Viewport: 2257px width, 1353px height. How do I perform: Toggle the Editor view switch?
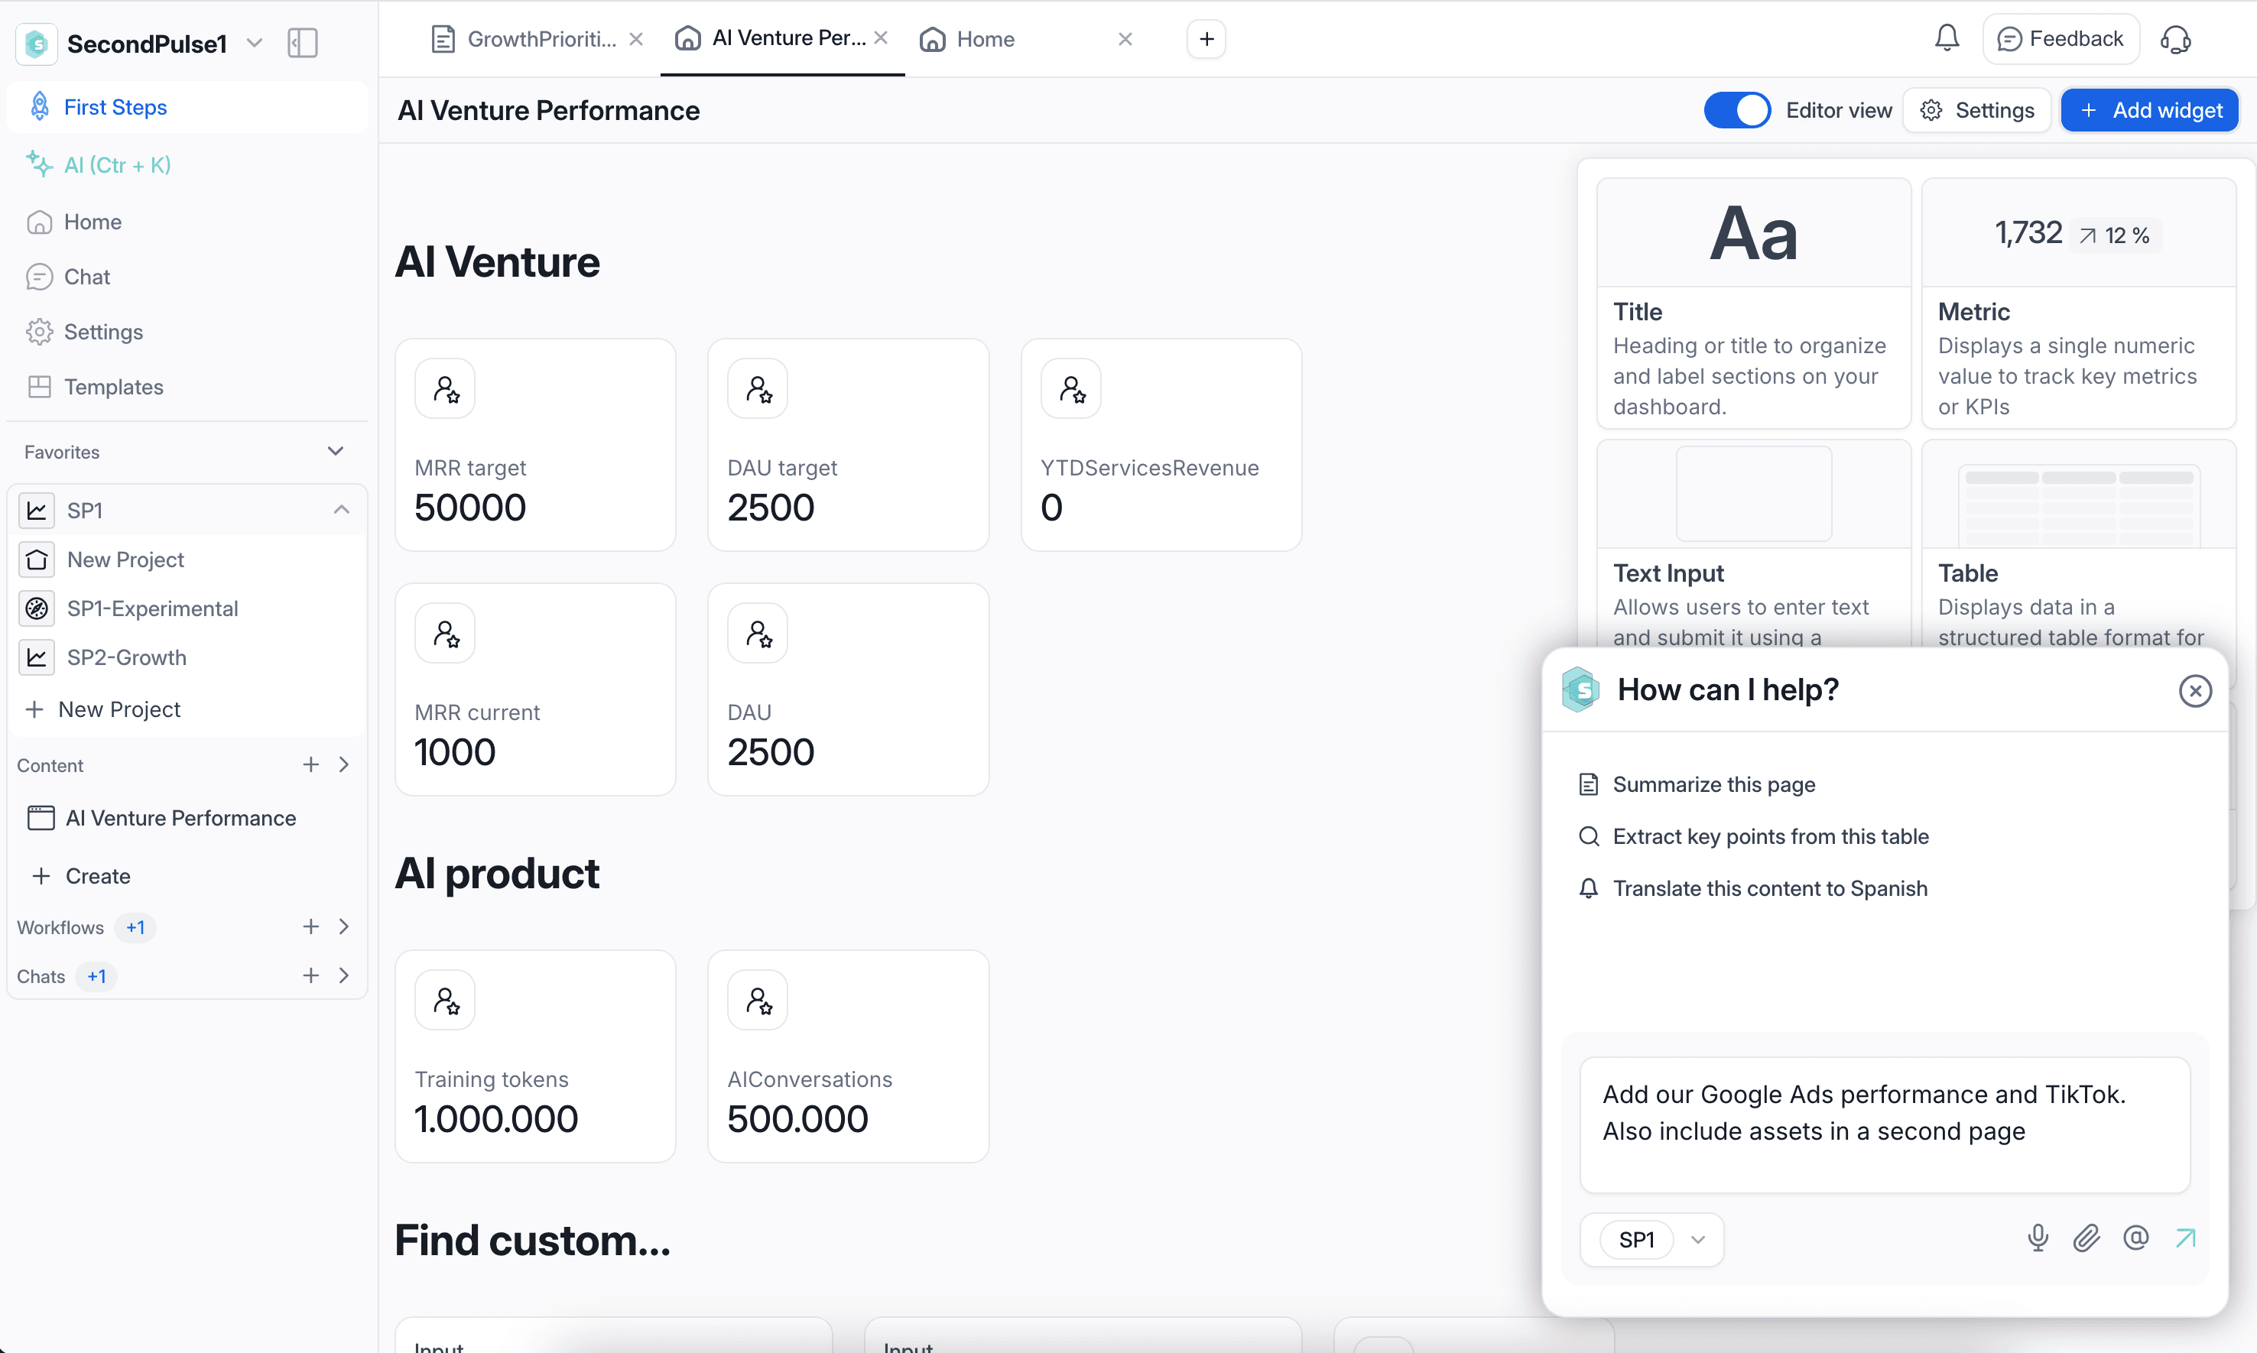point(1736,110)
